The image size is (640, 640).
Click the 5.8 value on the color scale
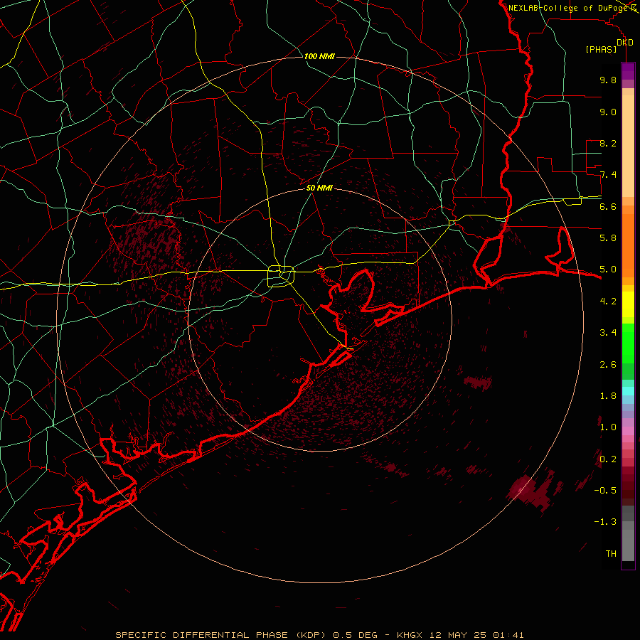pyautogui.click(x=608, y=238)
